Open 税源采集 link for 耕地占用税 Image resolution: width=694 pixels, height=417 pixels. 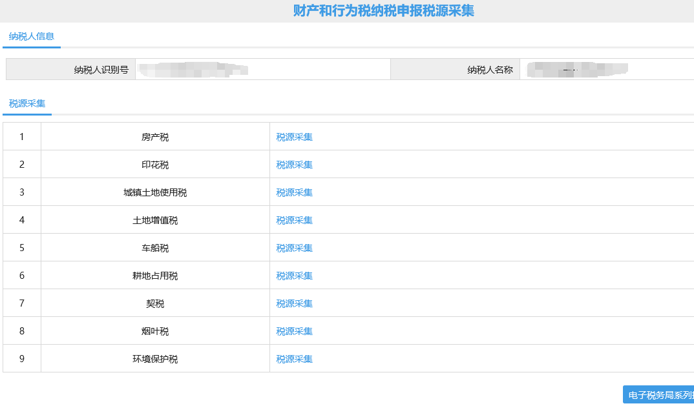294,276
